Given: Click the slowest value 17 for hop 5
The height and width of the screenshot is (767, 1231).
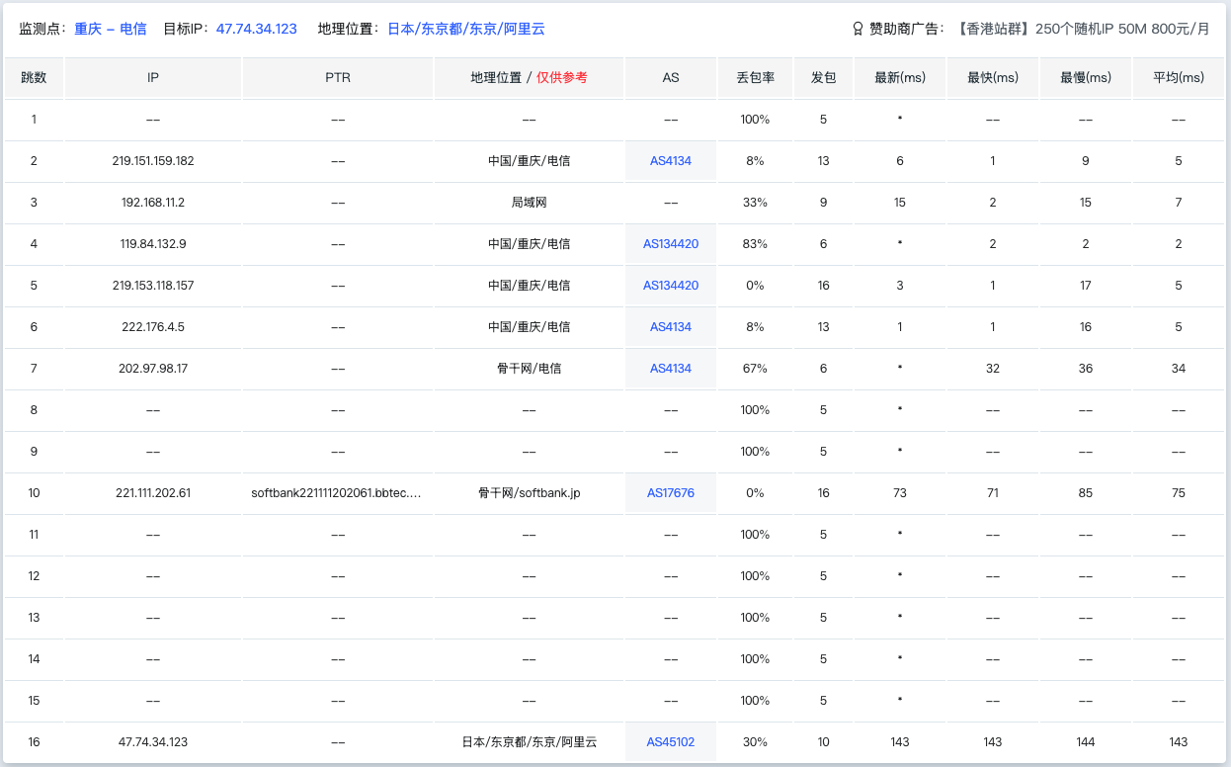Looking at the screenshot, I should coord(1086,286).
